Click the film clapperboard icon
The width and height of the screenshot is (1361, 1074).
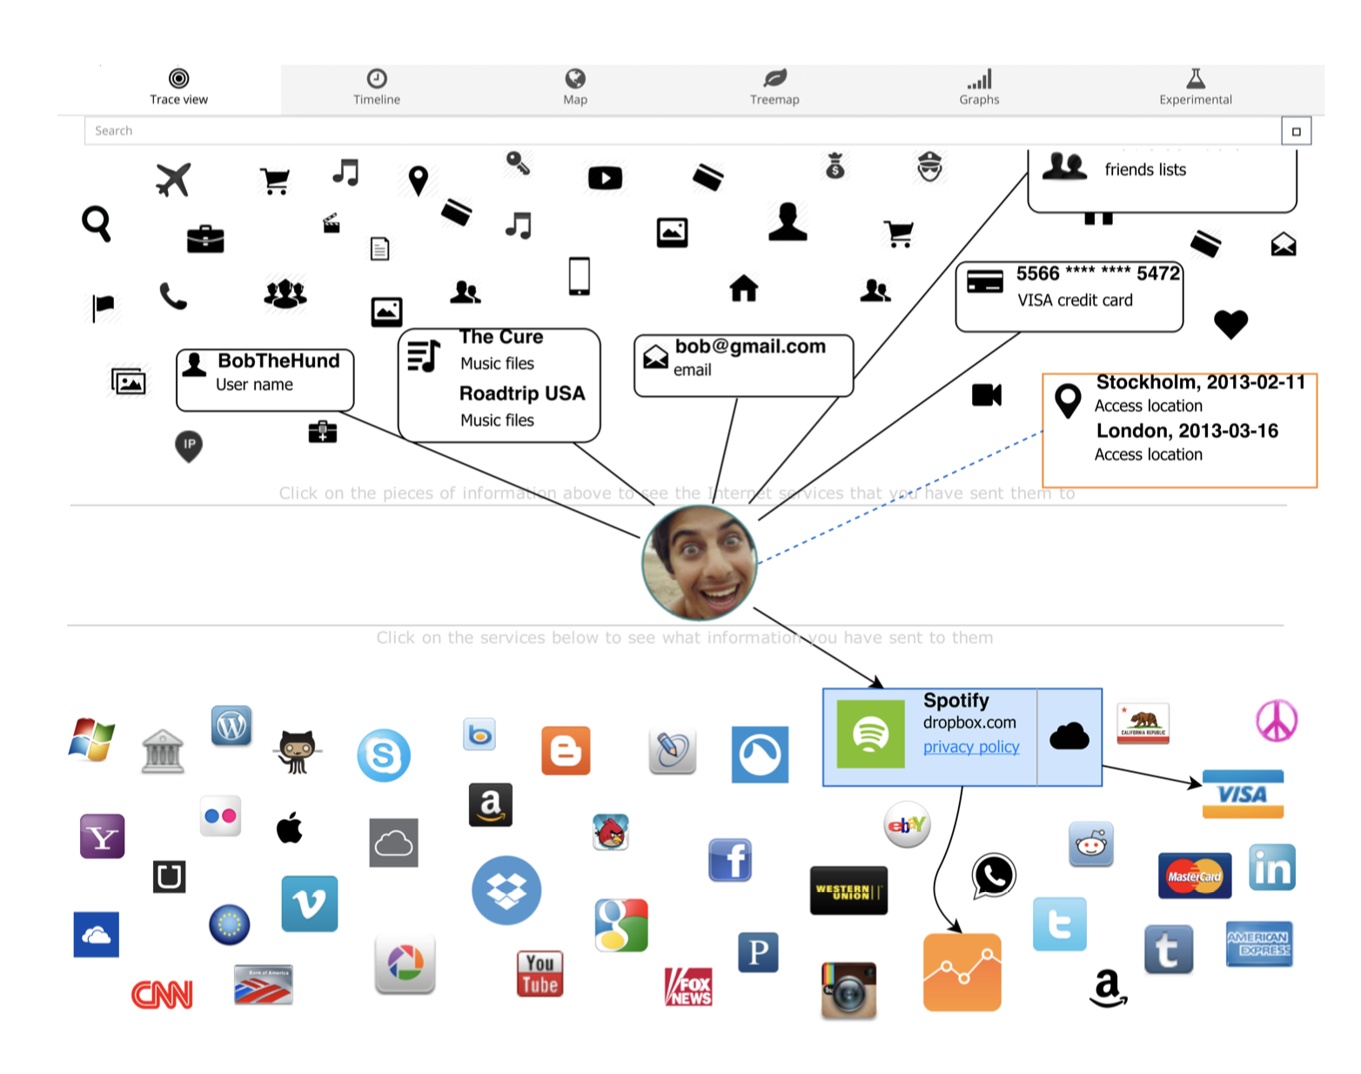(332, 224)
